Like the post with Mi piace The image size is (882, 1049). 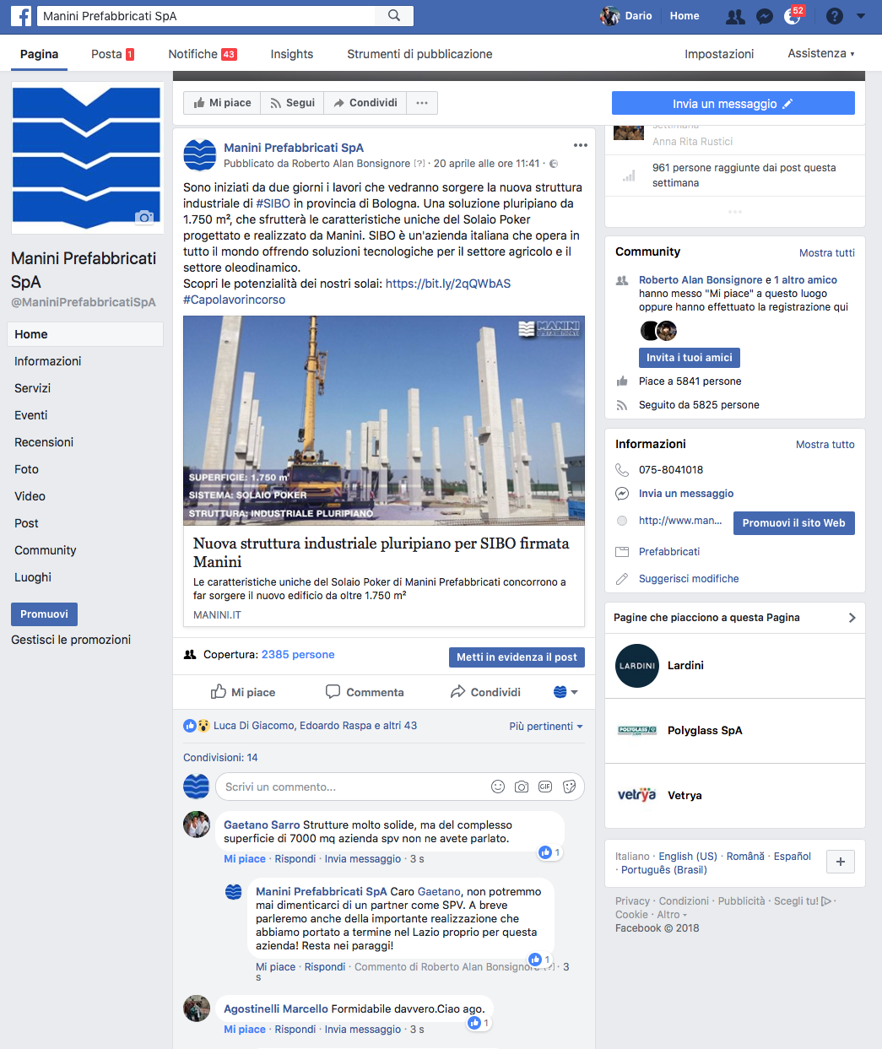[x=243, y=692]
